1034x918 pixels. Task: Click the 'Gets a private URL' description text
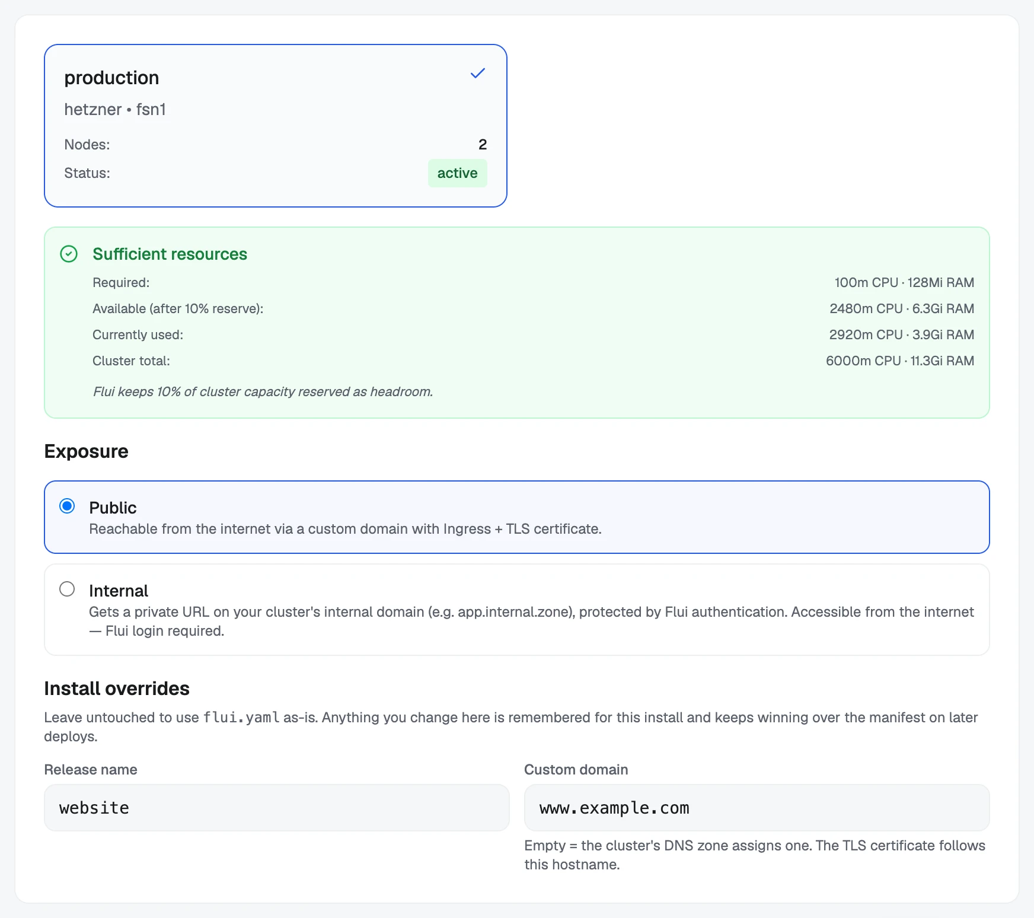(531, 621)
